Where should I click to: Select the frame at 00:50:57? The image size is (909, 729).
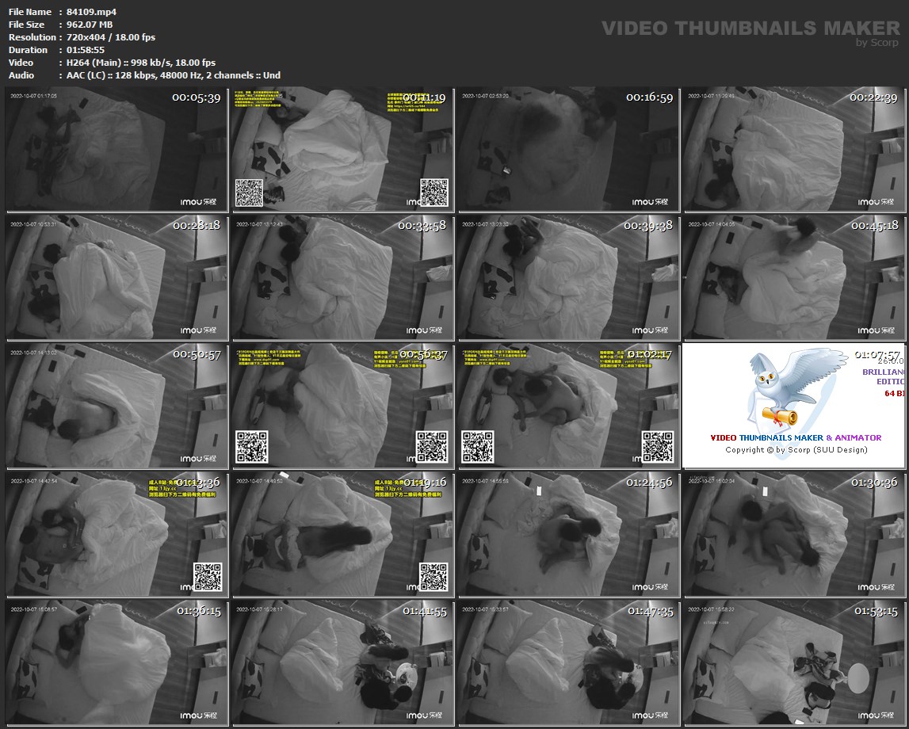click(116, 406)
